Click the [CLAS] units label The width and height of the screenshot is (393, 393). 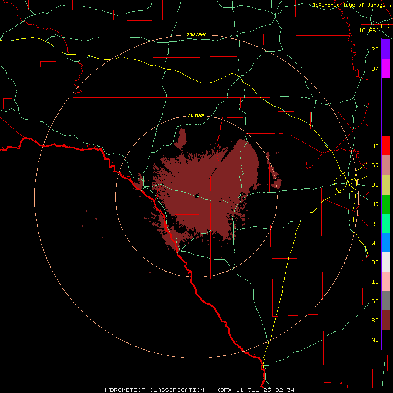point(369,30)
